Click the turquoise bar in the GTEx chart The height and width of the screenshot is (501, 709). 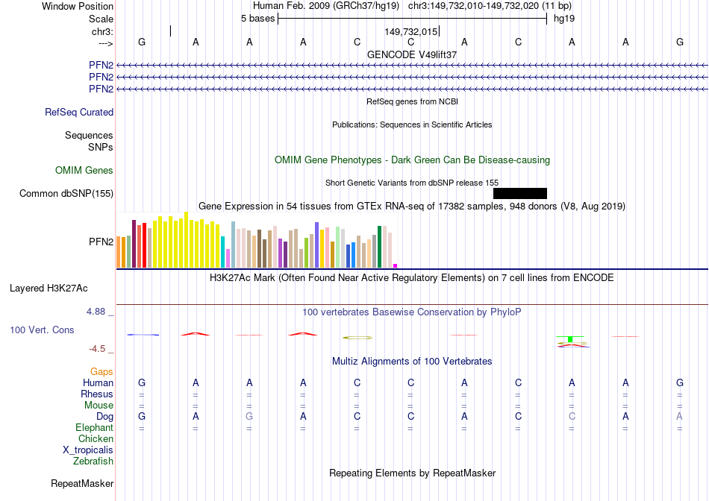click(223, 252)
